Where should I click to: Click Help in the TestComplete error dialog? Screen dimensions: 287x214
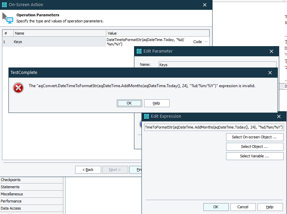tap(156, 103)
